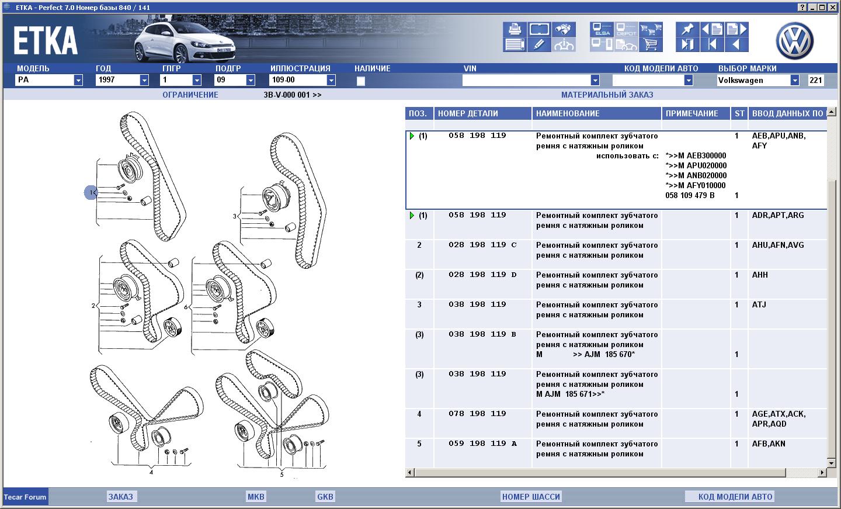Click the ВВОД ДАННЫХ ПО column header
Image resolution: width=841 pixels, height=509 pixels.
[x=788, y=113]
